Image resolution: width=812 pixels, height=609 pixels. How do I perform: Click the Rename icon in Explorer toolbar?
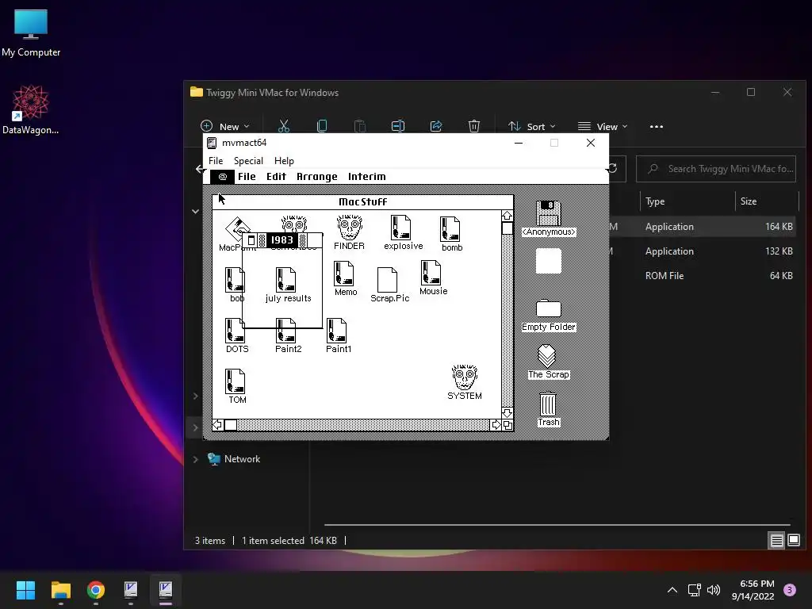point(398,126)
